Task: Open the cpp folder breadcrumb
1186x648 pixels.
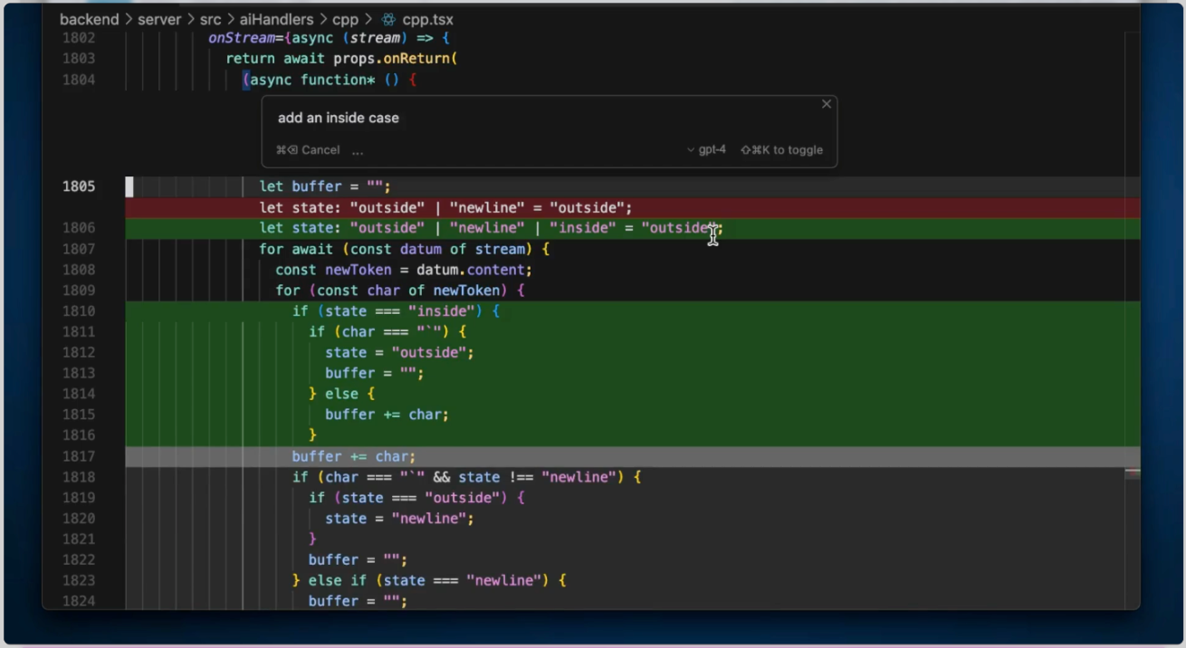Action: [345, 19]
